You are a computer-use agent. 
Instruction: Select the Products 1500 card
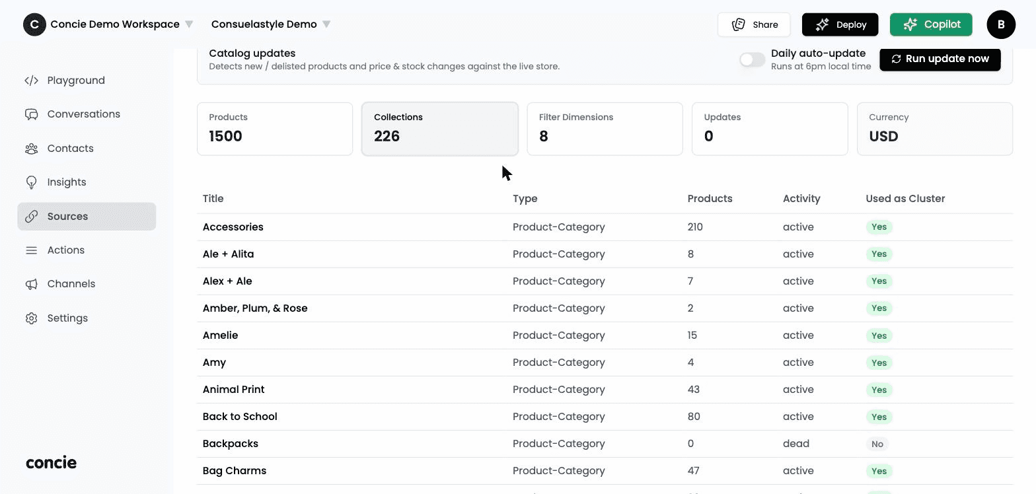click(x=275, y=129)
